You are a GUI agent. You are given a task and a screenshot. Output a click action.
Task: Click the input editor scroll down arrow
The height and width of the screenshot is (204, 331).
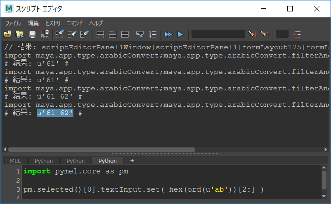pos(324,196)
